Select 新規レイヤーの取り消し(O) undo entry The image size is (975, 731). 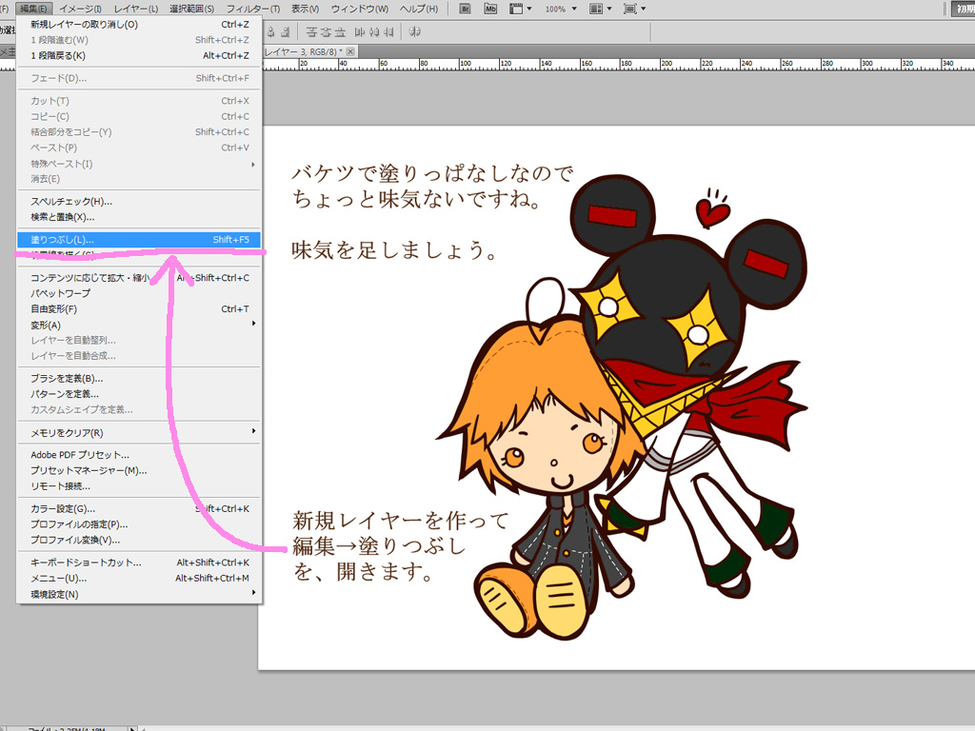click(x=84, y=25)
